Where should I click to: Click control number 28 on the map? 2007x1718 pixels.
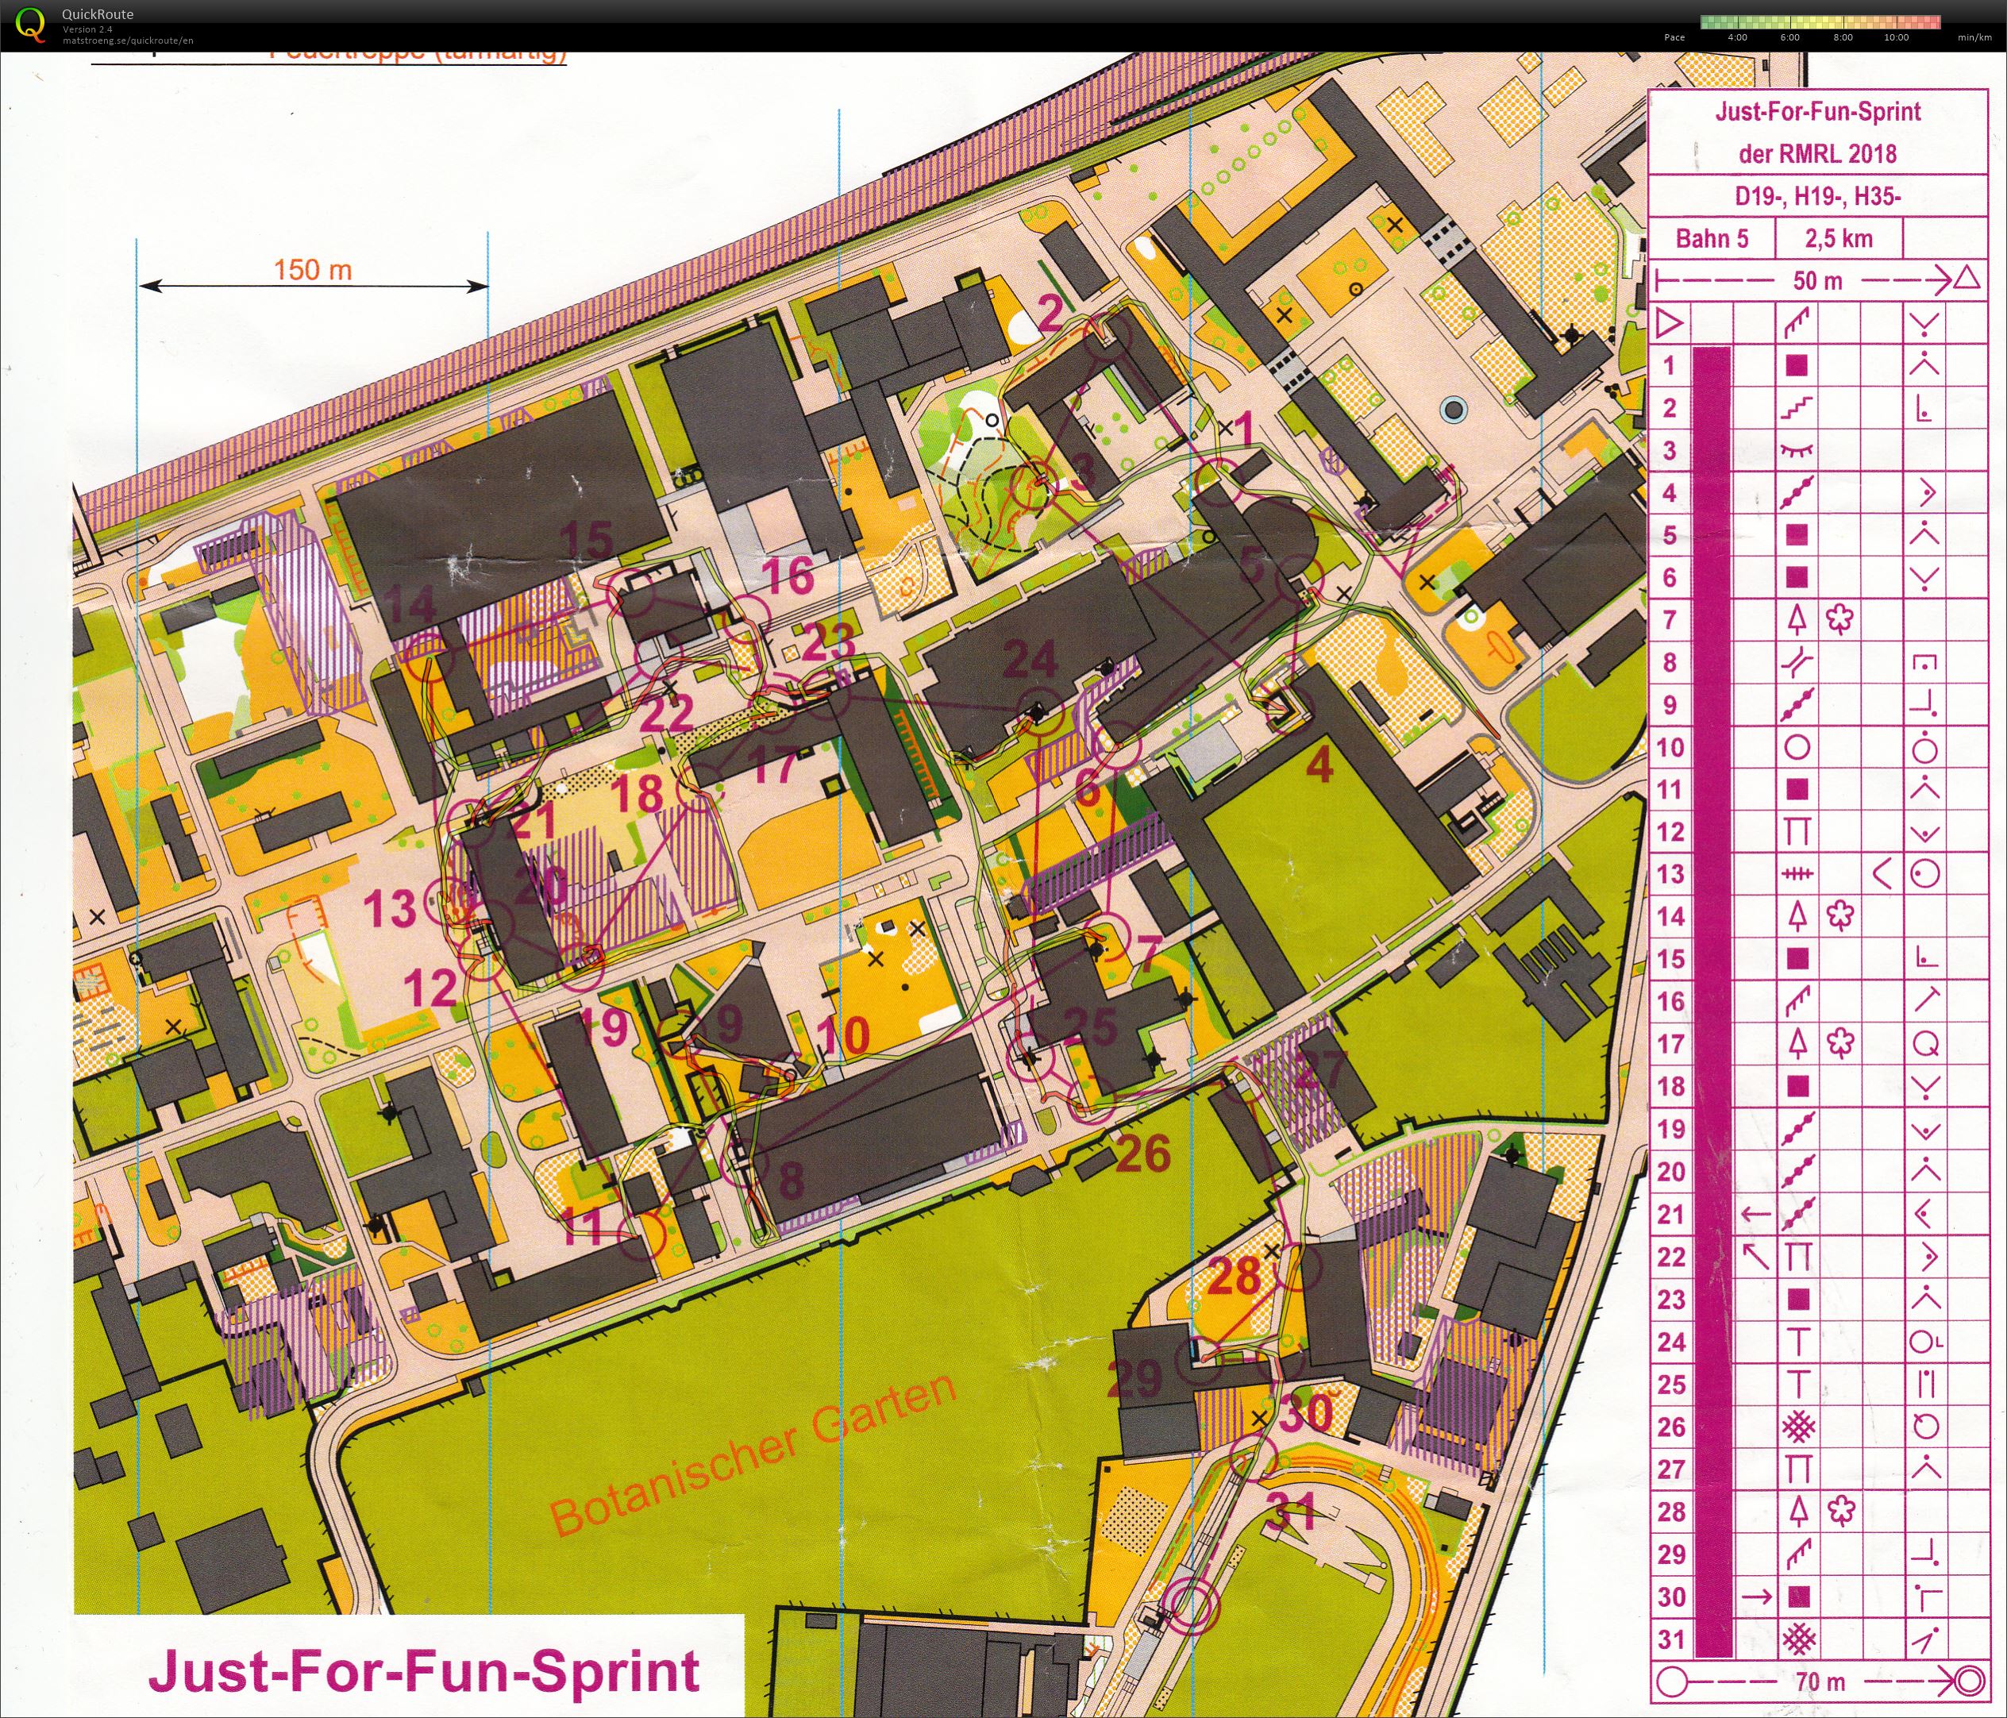[1235, 1277]
